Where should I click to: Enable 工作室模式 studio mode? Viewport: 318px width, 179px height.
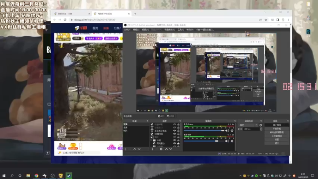pos(277,136)
